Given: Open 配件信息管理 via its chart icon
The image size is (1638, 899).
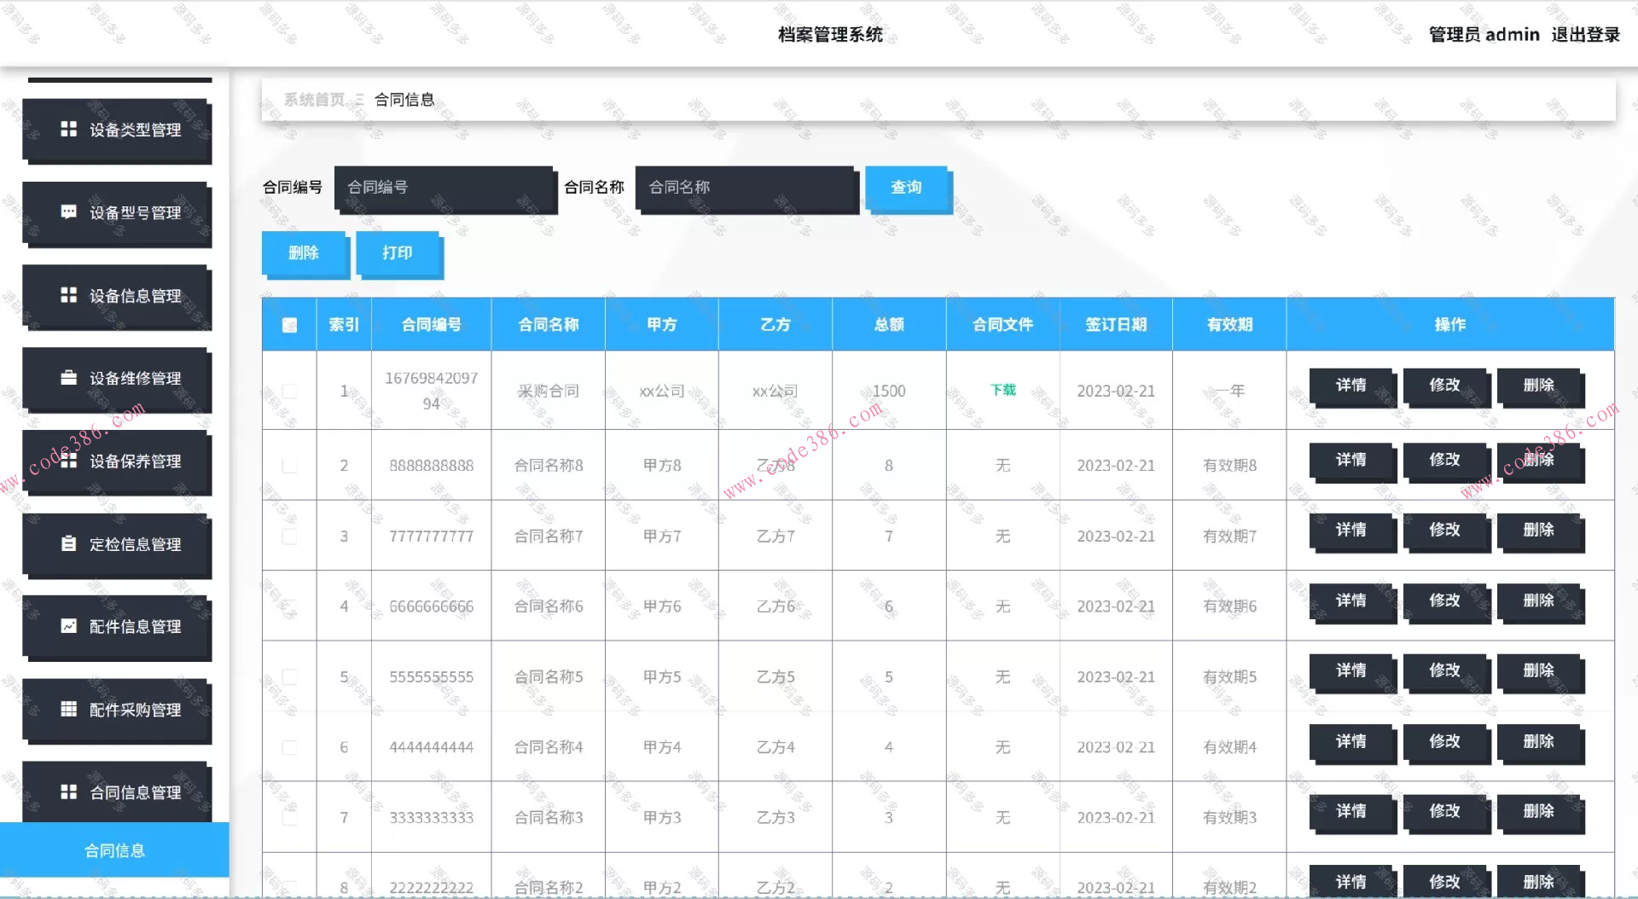Looking at the screenshot, I should pyautogui.click(x=70, y=627).
